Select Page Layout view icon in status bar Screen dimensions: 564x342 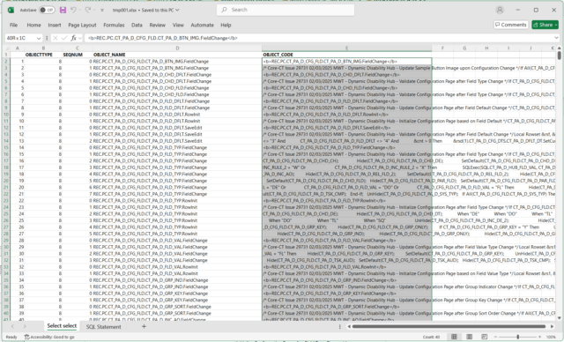pos(469,337)
